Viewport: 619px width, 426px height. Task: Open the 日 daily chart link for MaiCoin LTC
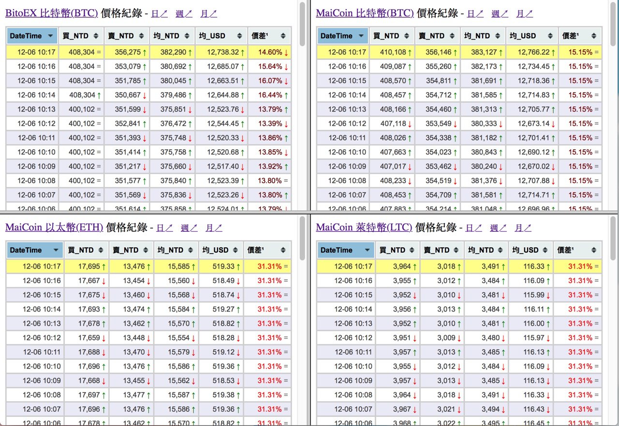point(473,228)
